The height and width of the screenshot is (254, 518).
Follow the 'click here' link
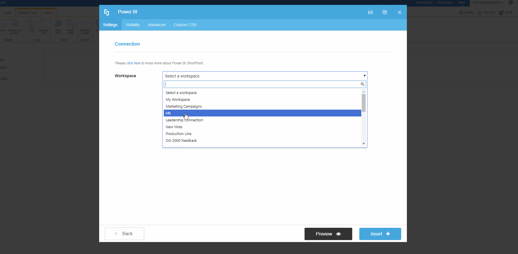tap(133, 63)
